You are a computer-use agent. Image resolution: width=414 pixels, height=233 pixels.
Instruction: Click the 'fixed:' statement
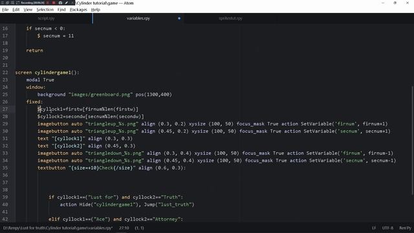coord(34,102)
